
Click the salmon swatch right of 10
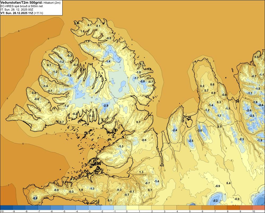259,207
